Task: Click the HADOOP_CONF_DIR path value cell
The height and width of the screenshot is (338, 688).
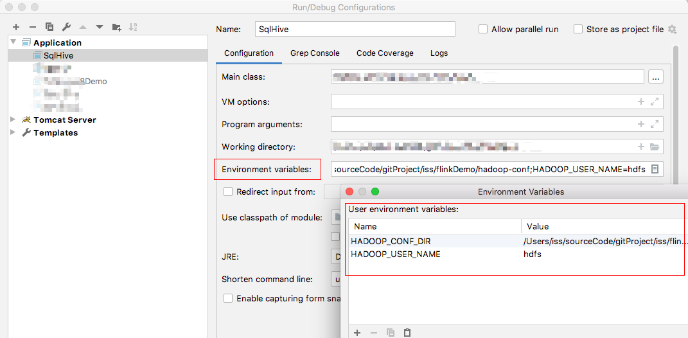Action: point(604,240)
